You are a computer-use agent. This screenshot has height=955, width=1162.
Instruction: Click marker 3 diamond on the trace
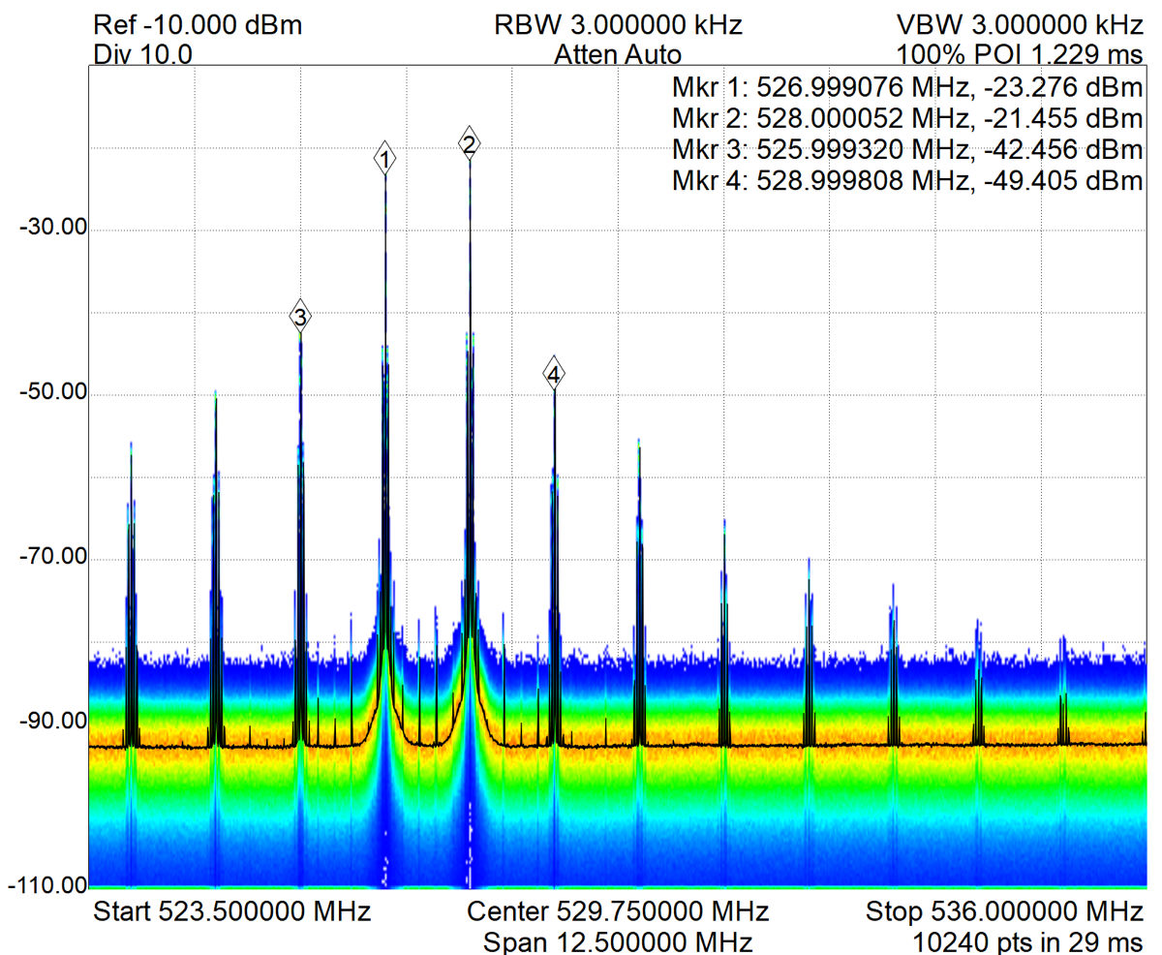coord(300,316)
